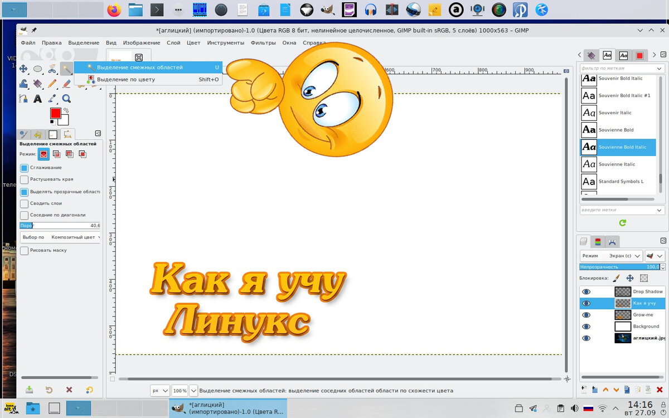The width and height of the screenshot is (669, 418).
Task: Select the Text tool
Action: pos(37,99)
